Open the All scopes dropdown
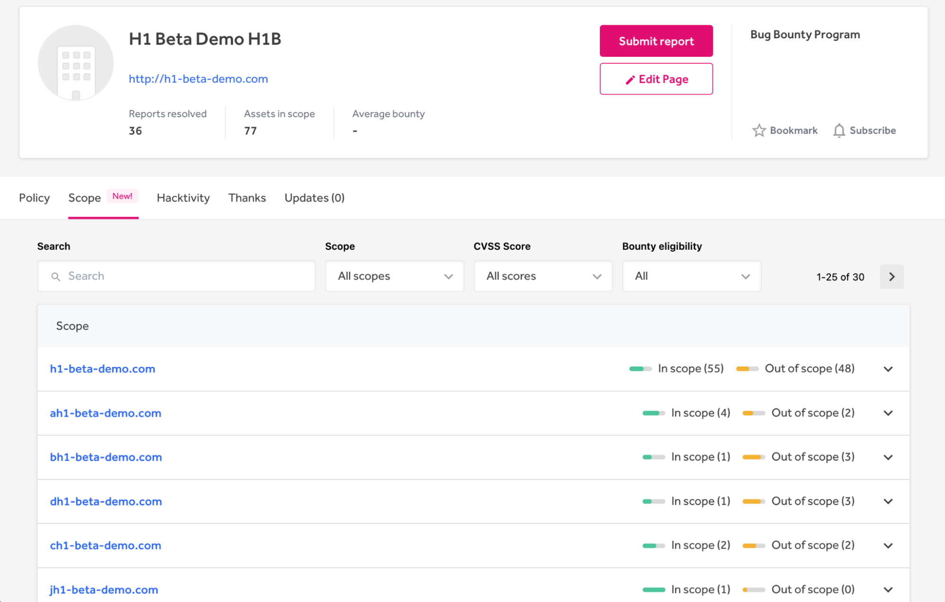 tap(394, 276)
